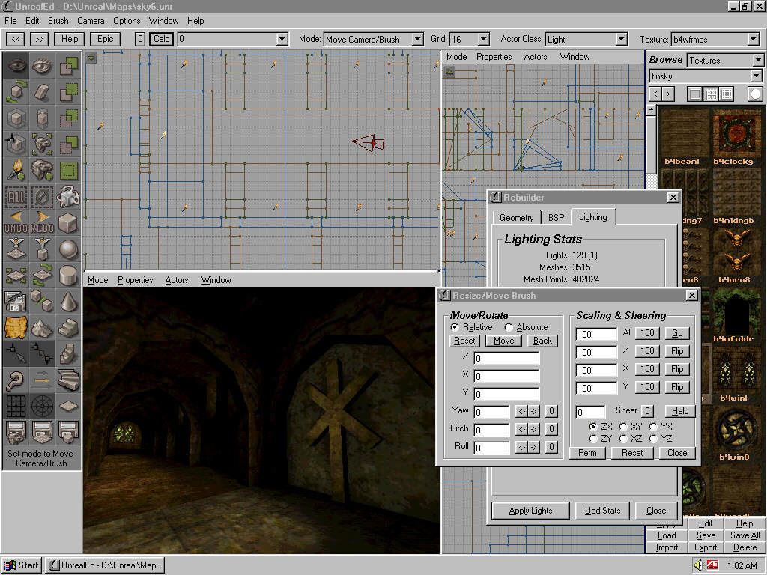Click the torch add-light tool icon
Image resolution: width=767 pixels, height=575 pixels.
[x=16, y=170]
